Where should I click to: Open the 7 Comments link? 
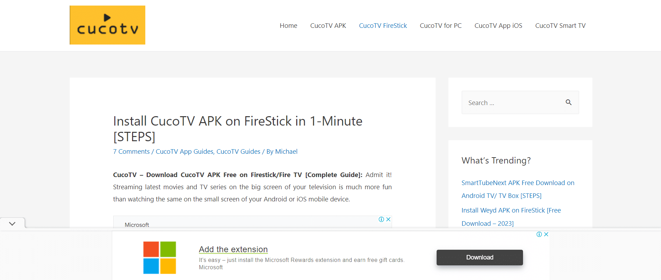pos(131,151)
